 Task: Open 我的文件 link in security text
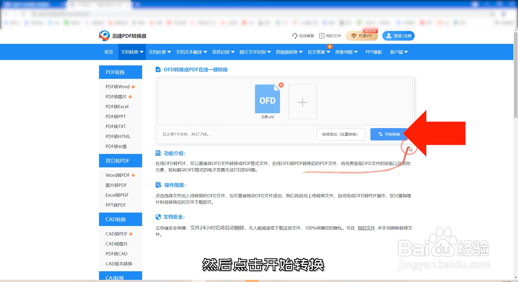point(366,228)
